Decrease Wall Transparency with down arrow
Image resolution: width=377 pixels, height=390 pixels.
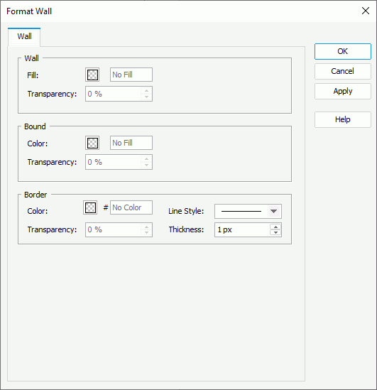[147, 97]
